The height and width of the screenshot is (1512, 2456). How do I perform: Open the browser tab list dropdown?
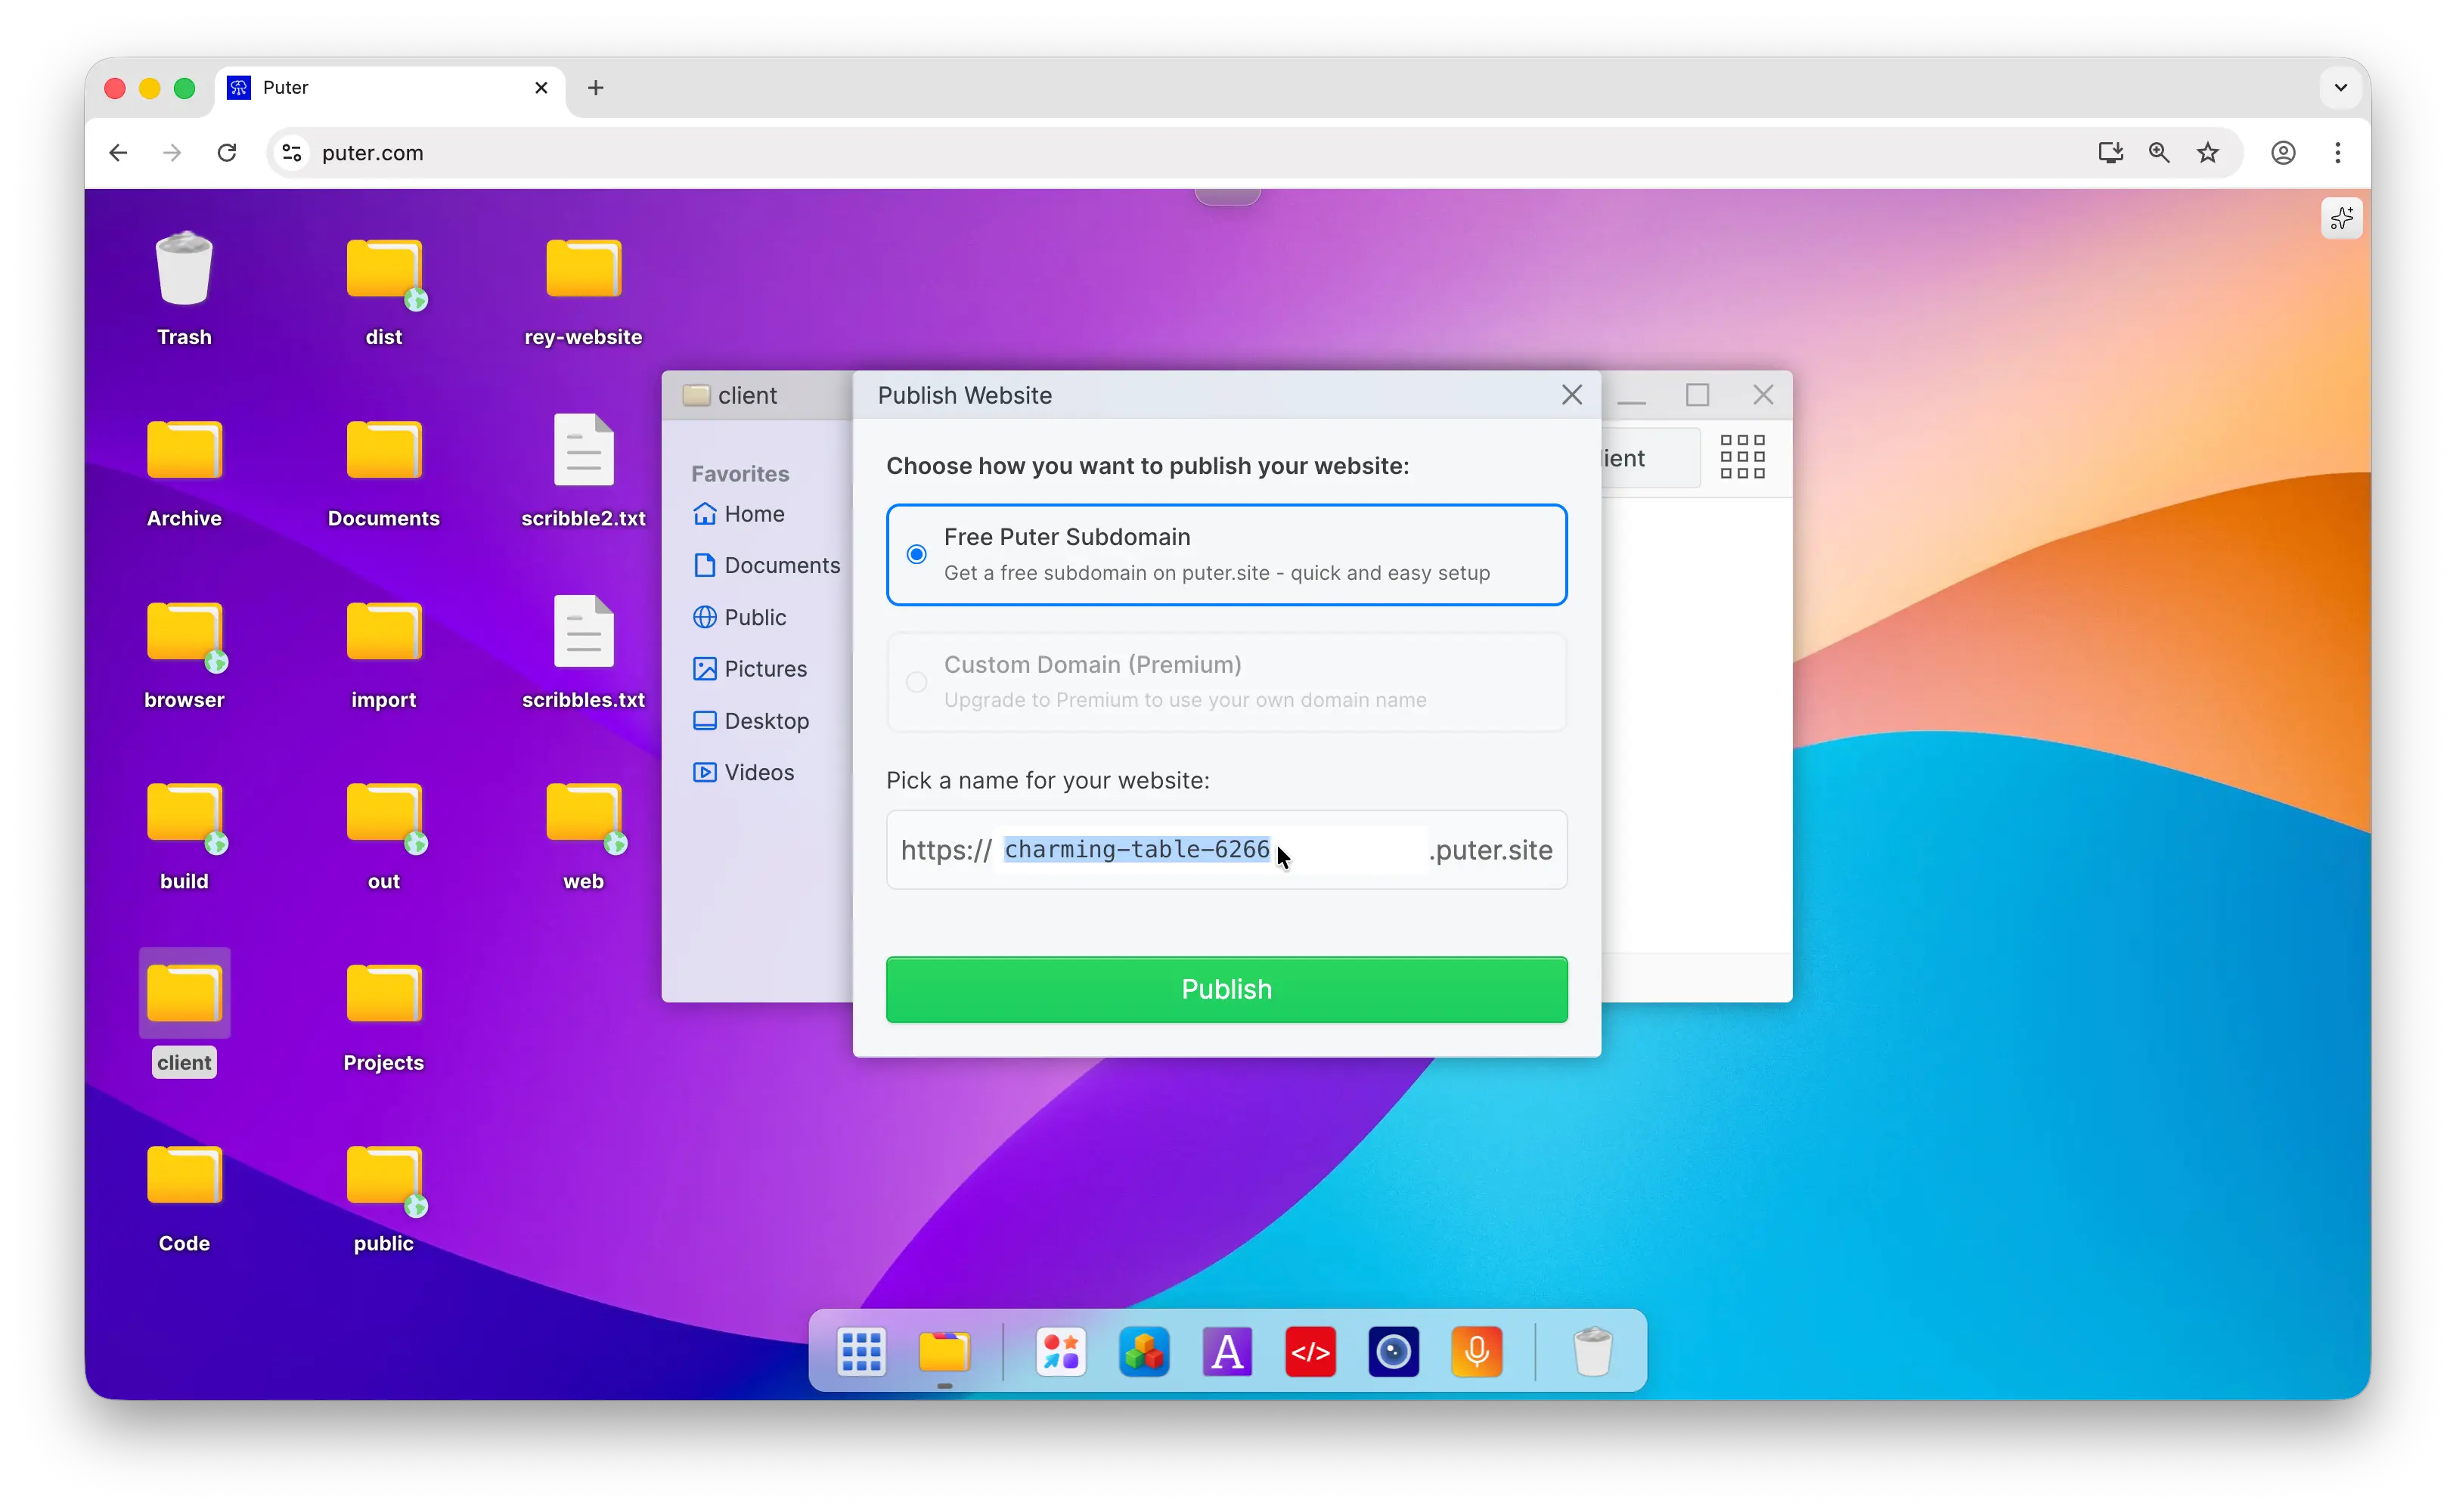pyautogui.click(x=2339, y=88)
